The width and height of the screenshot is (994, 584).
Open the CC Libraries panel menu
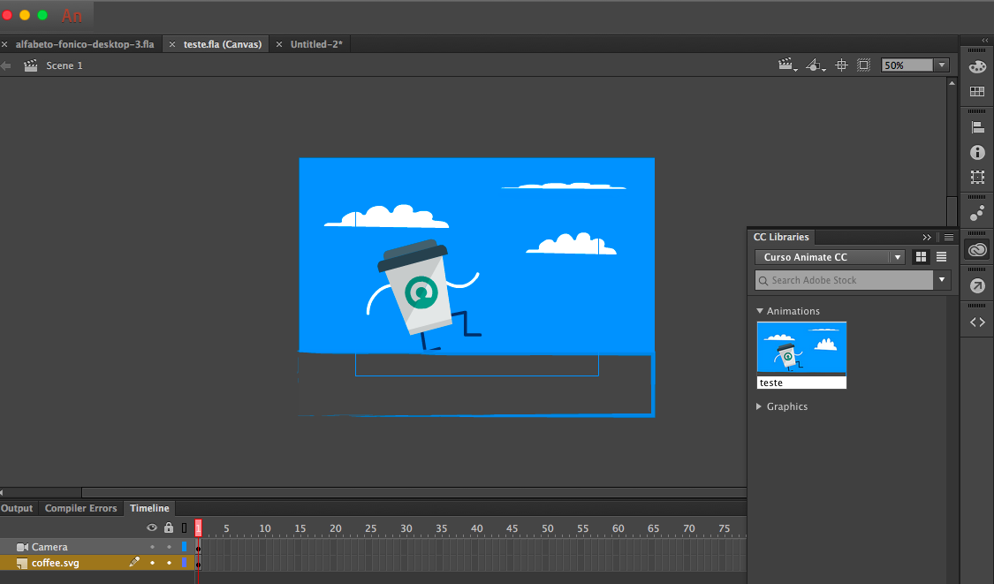[x=949, y=237]
